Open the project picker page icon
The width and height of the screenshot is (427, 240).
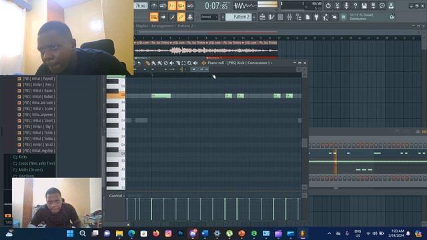click(x=308, y=17)
